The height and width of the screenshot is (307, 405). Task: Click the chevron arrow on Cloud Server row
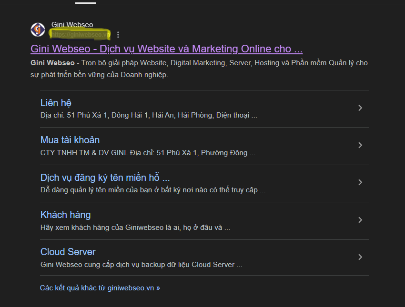click(360, 257)
